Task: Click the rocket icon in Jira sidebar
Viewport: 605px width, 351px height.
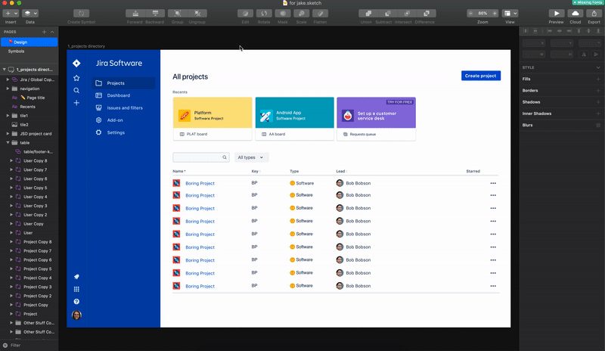Action: pos(76,276)
